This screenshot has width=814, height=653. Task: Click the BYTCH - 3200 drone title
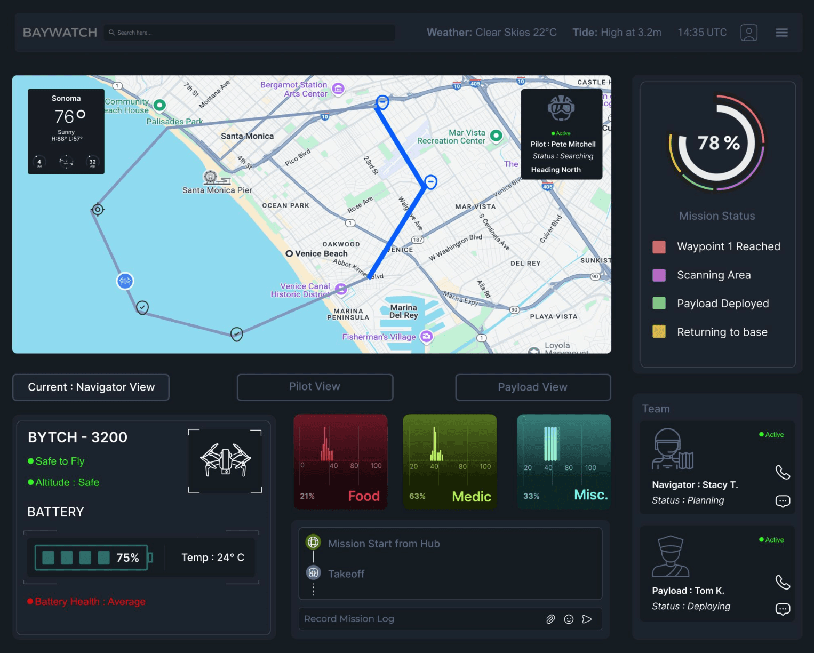click(77, 437)
